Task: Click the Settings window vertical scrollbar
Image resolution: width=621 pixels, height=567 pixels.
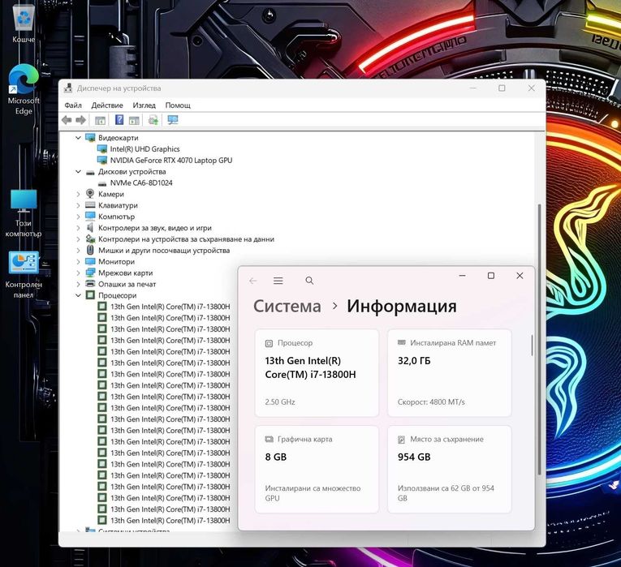Action: coord(532,345)
